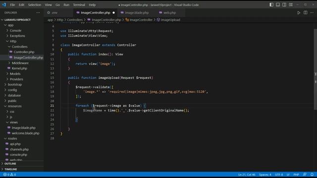Viewport: 317px width, 178px height.
Task: Change end of line sequence LF
Action: pyautogui.click(x=288, y=175)
